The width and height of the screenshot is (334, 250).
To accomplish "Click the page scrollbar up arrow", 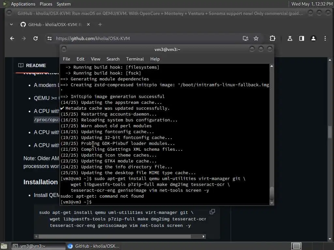I will click(x=330, y=60).
